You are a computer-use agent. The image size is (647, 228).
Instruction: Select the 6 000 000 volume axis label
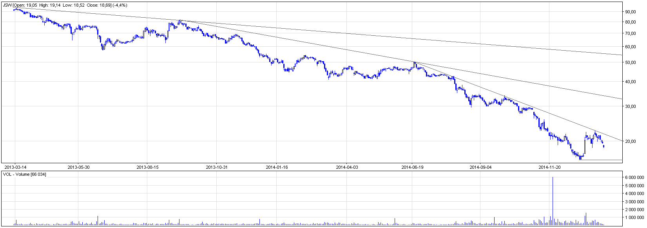coord(634,177)
